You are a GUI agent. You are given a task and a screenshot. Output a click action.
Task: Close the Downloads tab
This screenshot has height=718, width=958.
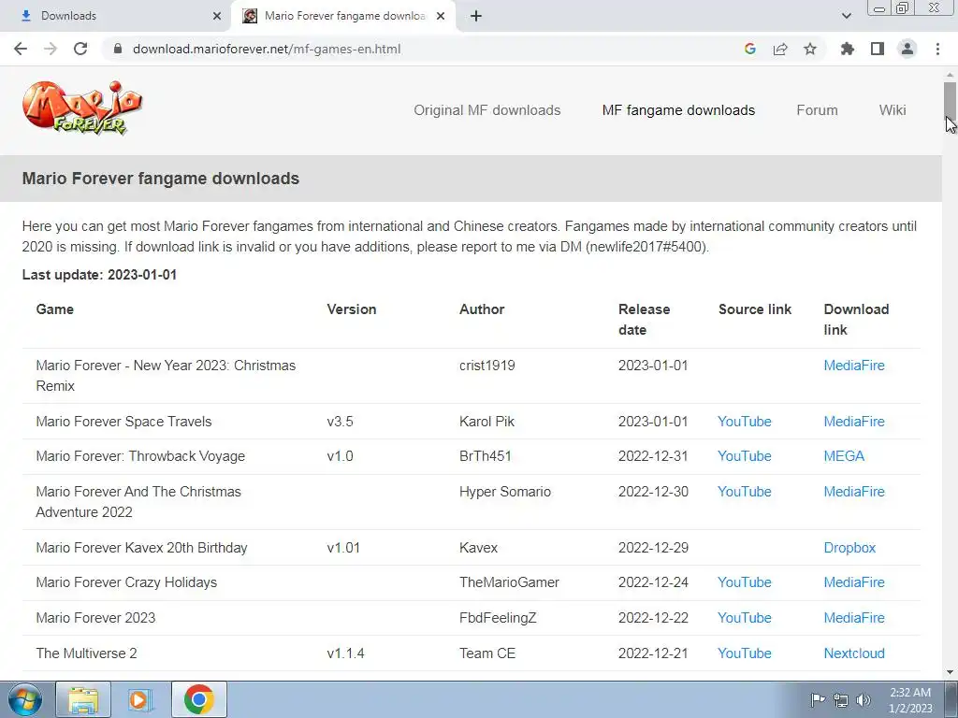click(217, 16)
